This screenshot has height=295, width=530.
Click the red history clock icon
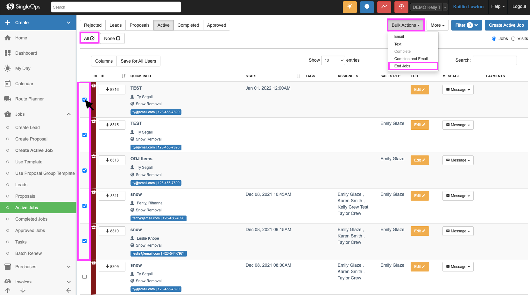[401, 7]
